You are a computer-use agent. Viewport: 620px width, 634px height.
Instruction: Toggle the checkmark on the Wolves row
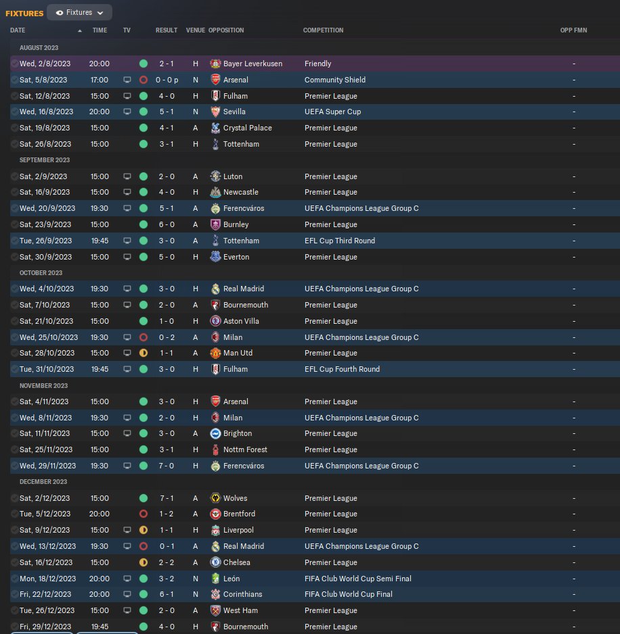tap(15, 498)
